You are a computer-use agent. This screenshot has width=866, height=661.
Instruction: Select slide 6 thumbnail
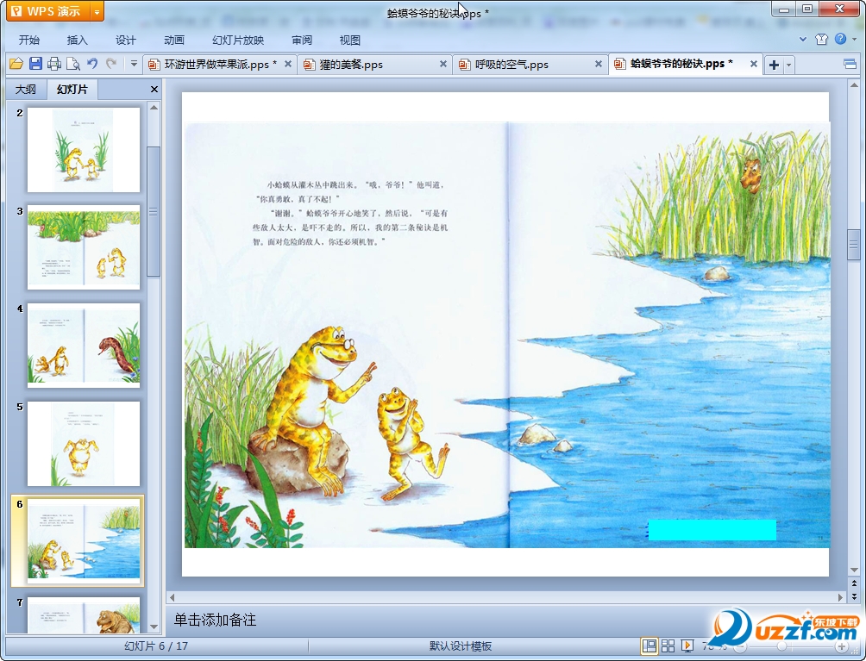84,540
